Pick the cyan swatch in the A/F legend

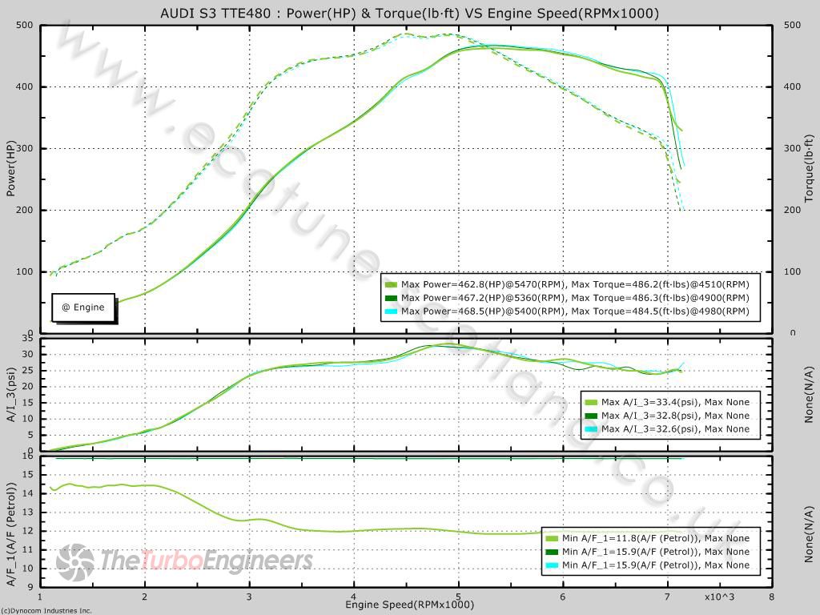coord(552,565)
